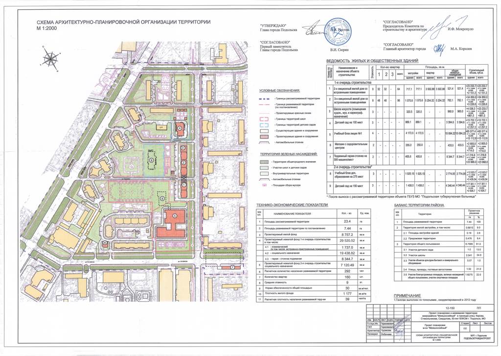The height and width of the screenshot is (356, 501).
Task: Click the compass rose north arrow
Action: tap(49, 57)
